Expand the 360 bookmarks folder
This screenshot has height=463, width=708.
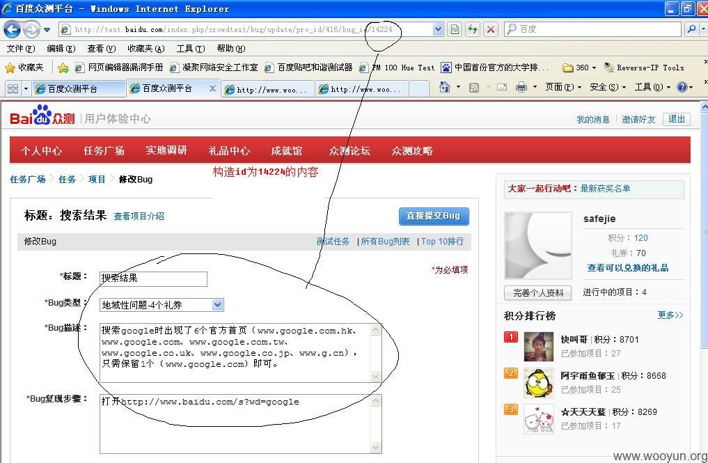579,68
